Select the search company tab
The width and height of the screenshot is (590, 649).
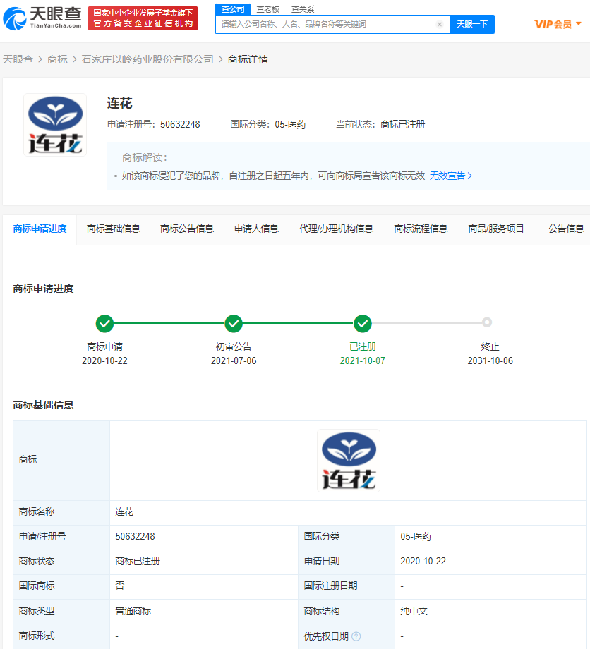233,9
